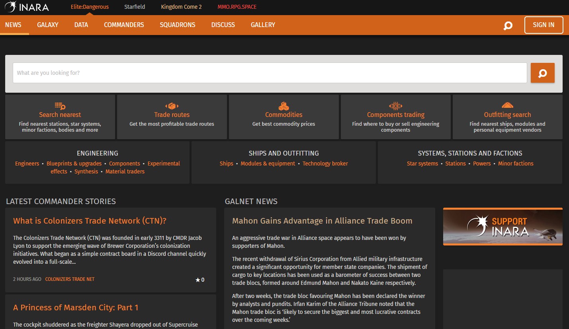Open the DATA menu
This screenshot has height=329, width=569.
81,25
